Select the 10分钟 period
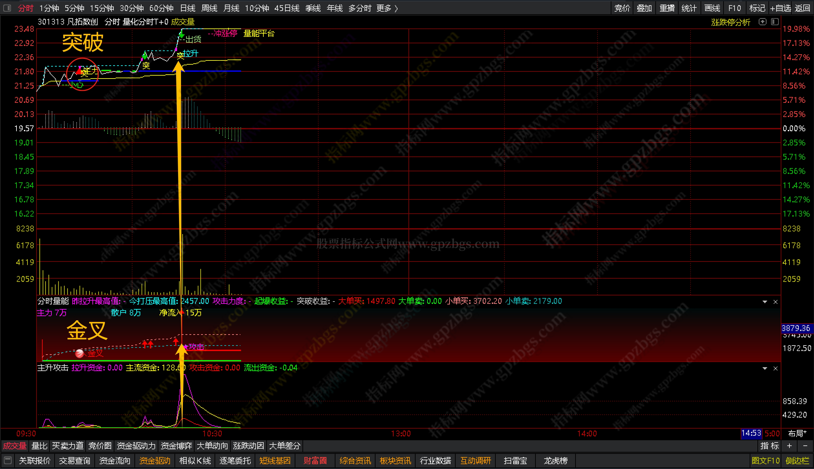The image size is (814, 469). pyautogui.click(x=257, y=8)
